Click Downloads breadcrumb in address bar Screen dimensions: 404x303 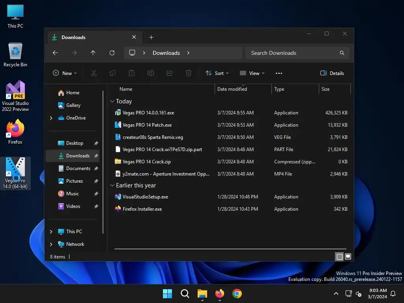point(166,53)
